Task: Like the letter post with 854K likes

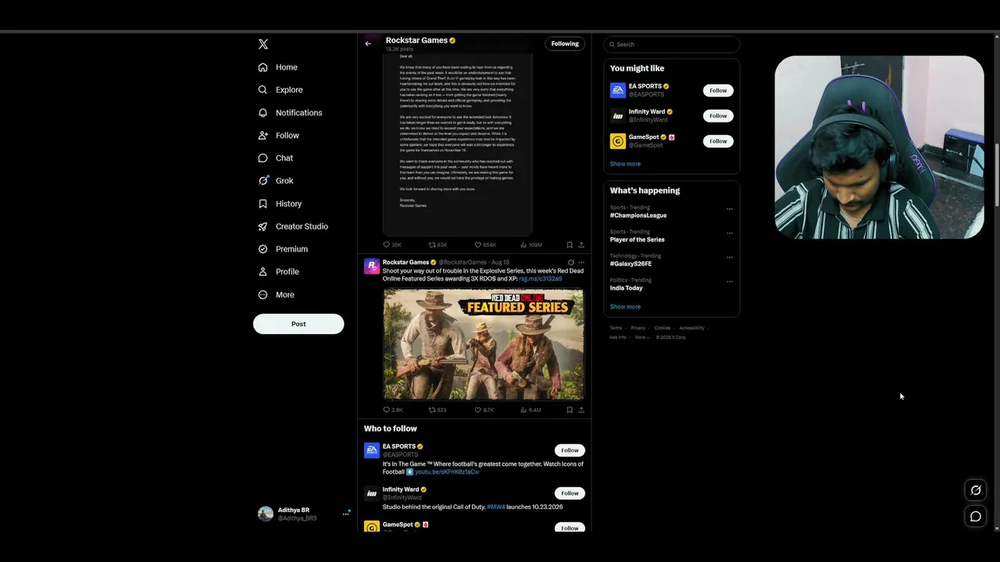Action: point(485,245)
